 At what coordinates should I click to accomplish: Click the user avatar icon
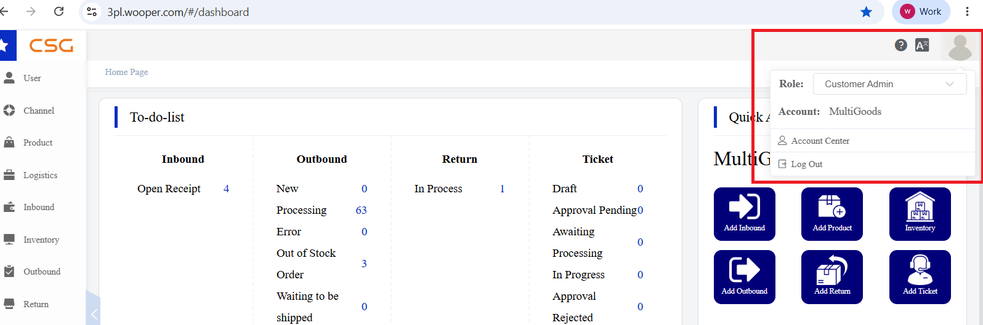click(x=960, y=46)
